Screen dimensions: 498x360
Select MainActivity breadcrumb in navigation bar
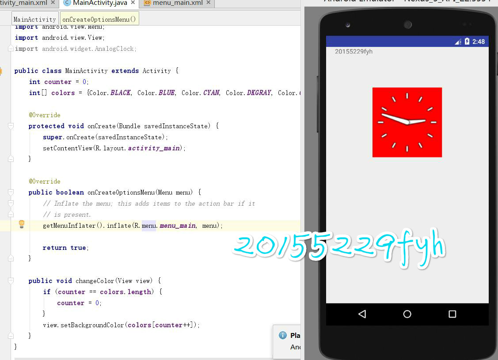coord(34,19)
